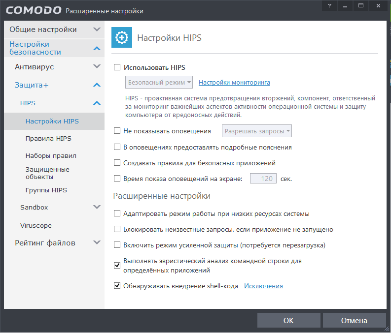Open help via the question mark button
The width and height of the screenshot is (391, 333).
click(329, 6)
